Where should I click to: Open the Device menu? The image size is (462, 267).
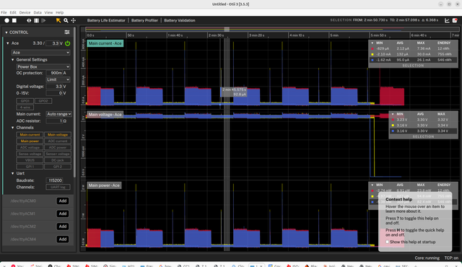pos(25,12)
